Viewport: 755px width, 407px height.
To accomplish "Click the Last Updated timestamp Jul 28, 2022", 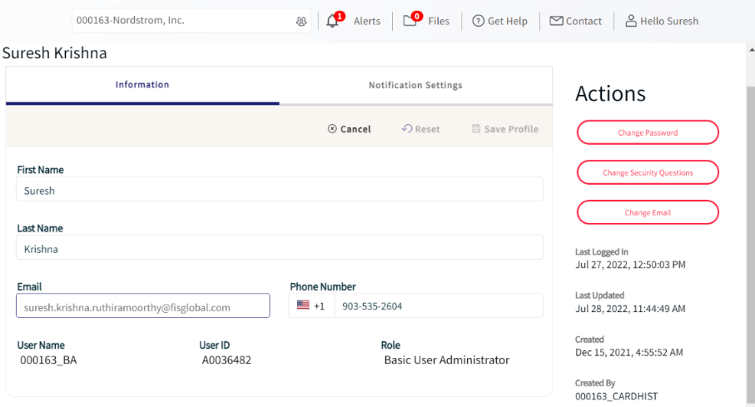I will (630, 309).
